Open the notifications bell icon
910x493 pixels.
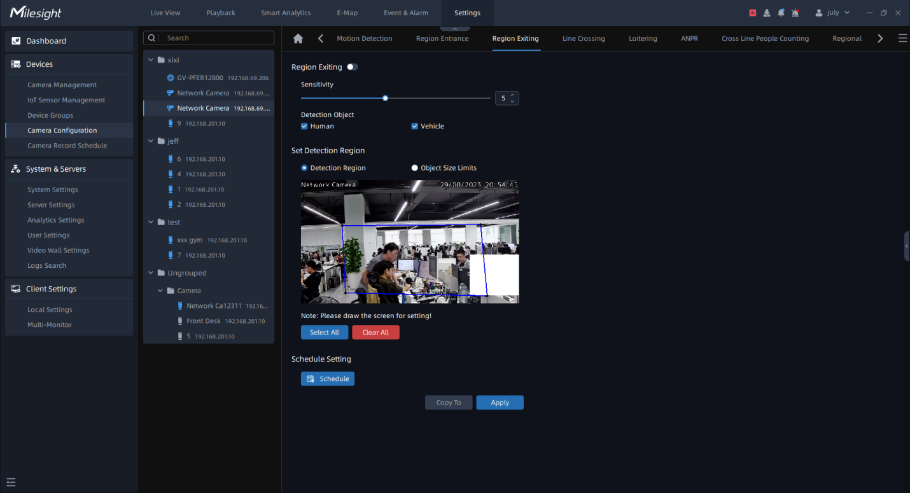pyautogui.click(x=781, y=13)
